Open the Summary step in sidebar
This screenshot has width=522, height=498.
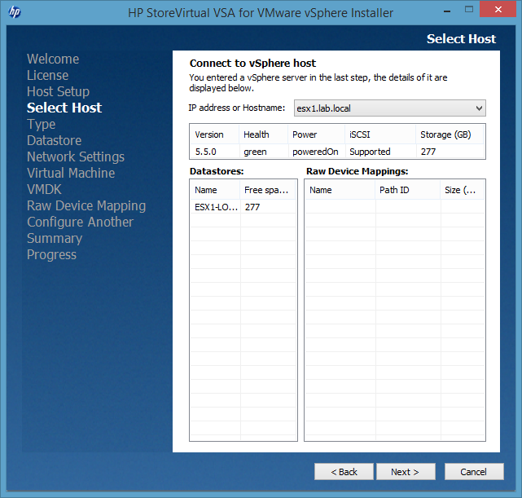(x=55, y=239)
